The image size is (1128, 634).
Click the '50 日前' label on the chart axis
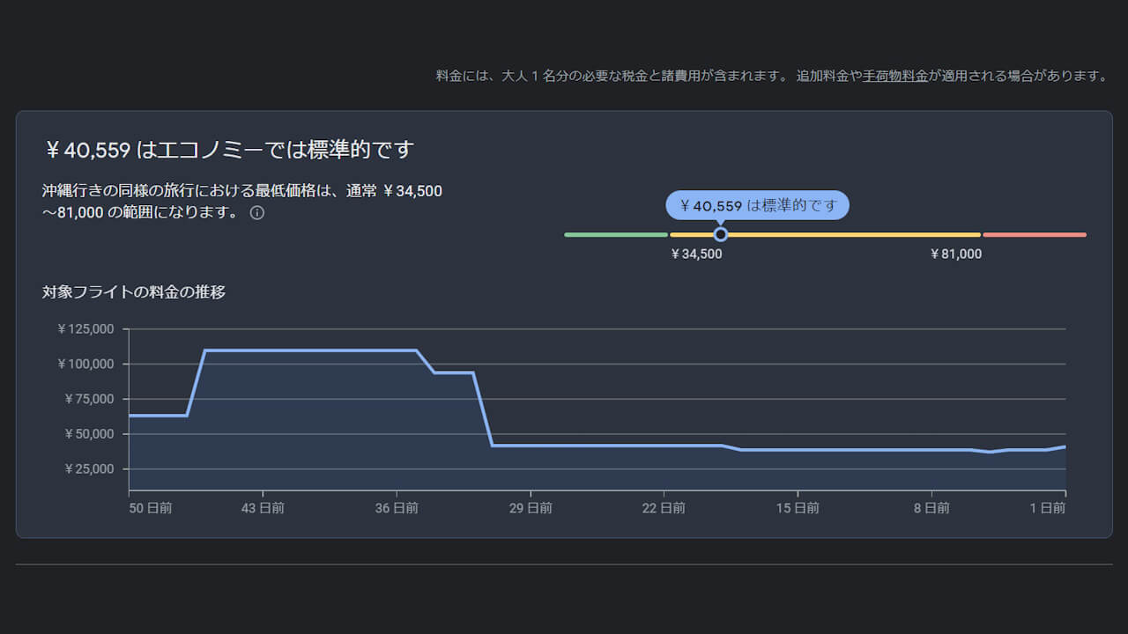tap(151, 508)
